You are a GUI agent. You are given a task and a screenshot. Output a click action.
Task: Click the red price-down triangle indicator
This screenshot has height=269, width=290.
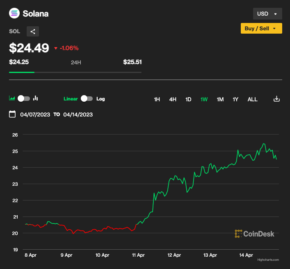point(56,48)
